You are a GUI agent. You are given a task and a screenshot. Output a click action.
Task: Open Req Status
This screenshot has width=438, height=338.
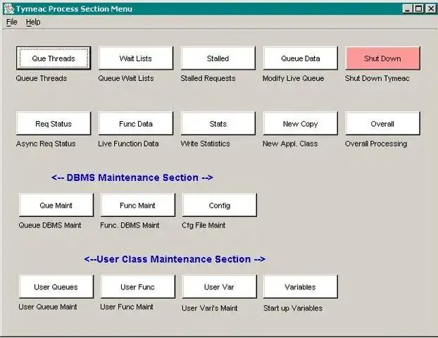tap(54, 123)
